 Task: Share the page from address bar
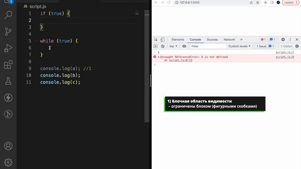pyautogui.click(x=251, y=2)
